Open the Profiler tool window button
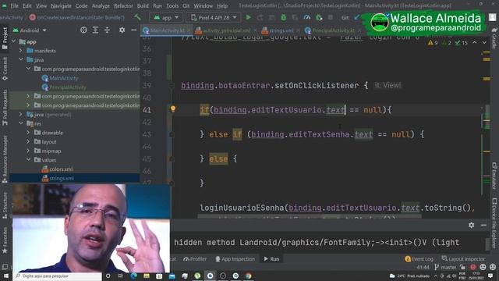Image resolution: width=499 pixels, height=281 pixels. tap(195, 259)
